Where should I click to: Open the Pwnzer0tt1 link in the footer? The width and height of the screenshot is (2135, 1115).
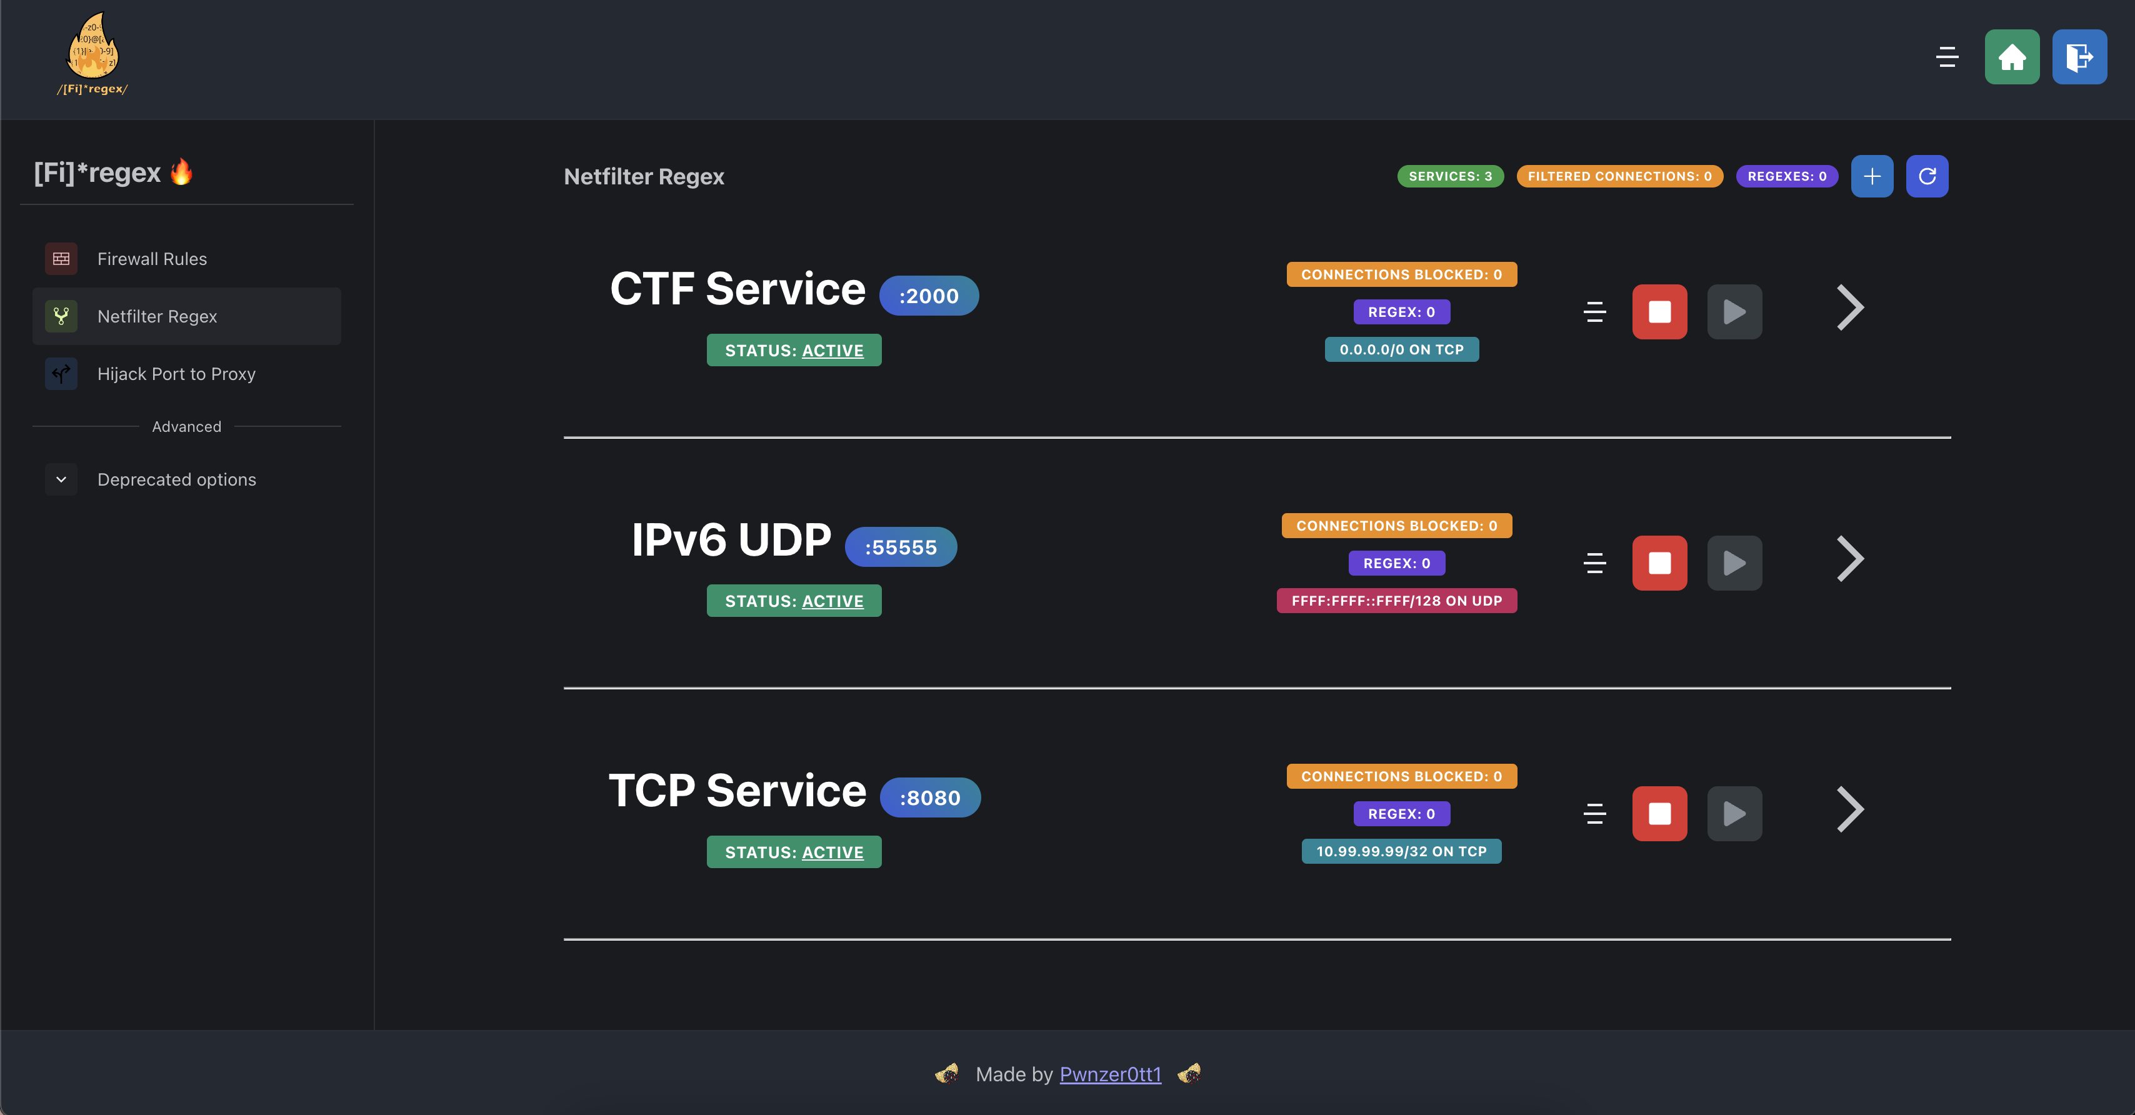click(1110, 1074)
